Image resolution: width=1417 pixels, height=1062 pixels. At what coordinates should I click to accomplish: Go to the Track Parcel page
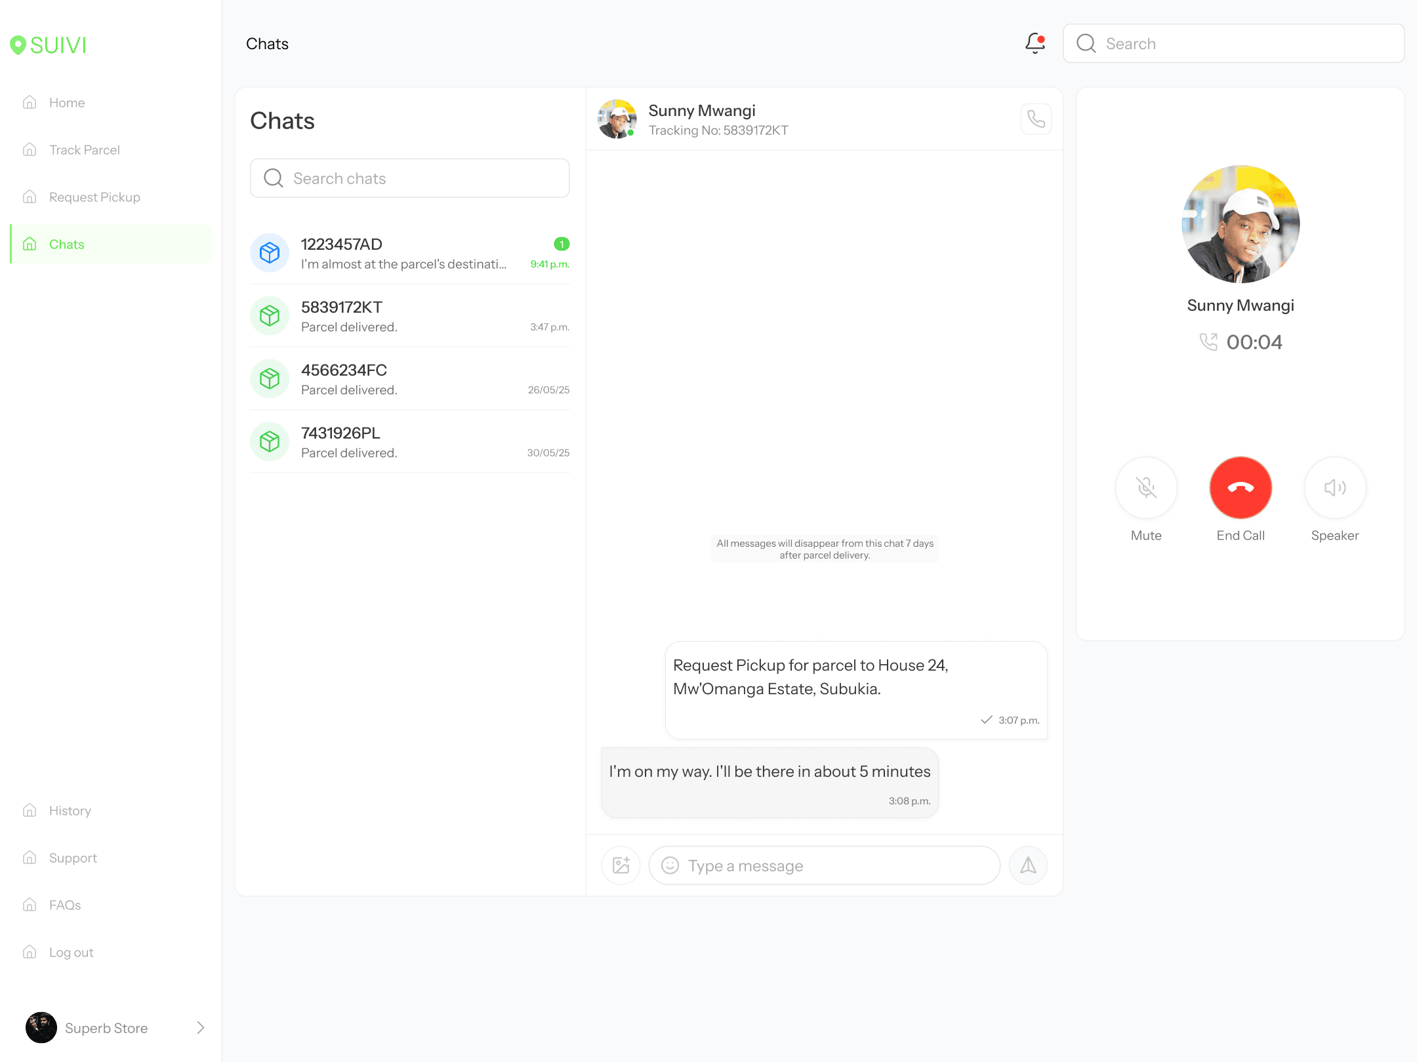84,150
